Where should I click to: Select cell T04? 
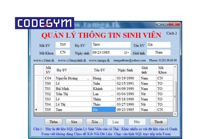(49, 104)
